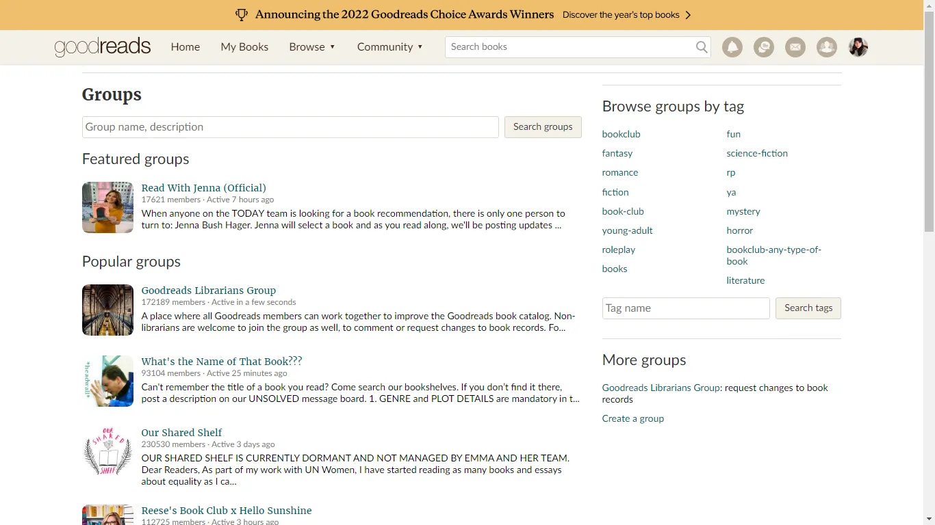Open What's the Name of That Book??? group
Viewport: 935px width, 525px height.
pyautogui.click(x=221, y=362)
